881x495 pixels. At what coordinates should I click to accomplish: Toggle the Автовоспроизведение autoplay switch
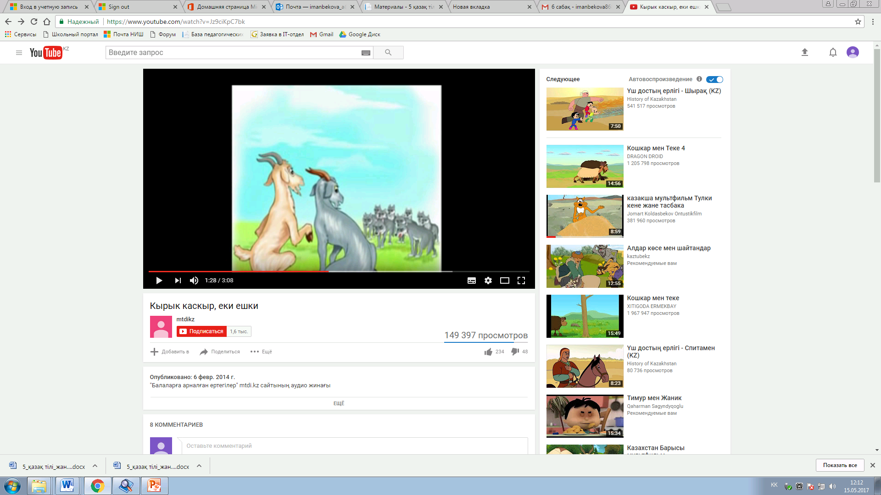pyautogui.click(x=714, y=79)
